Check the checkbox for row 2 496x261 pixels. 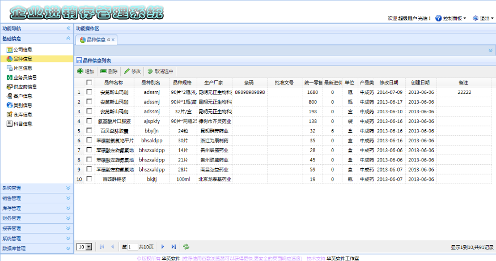click(89, 102)
